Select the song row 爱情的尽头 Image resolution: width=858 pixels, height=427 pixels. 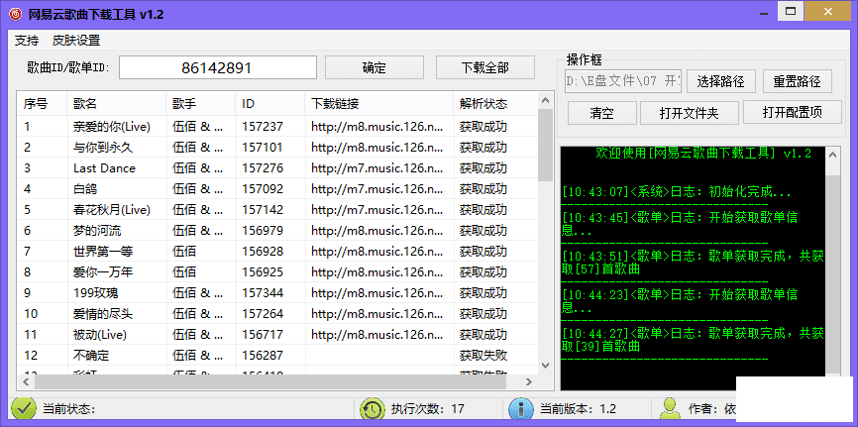click(277, 314)
